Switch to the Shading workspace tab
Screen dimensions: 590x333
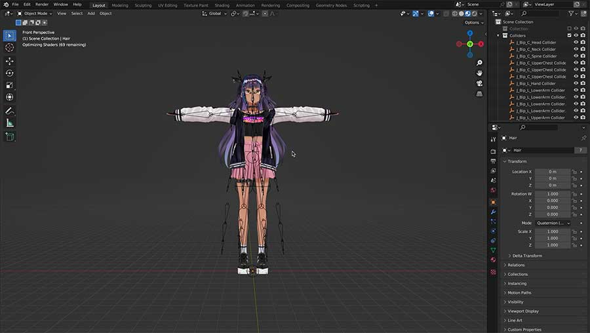[x=222, y=5]
